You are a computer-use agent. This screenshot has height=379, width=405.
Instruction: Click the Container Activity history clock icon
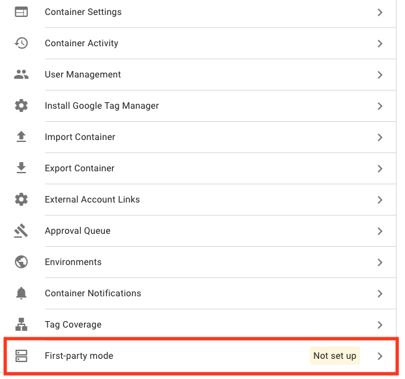point(21,43)
